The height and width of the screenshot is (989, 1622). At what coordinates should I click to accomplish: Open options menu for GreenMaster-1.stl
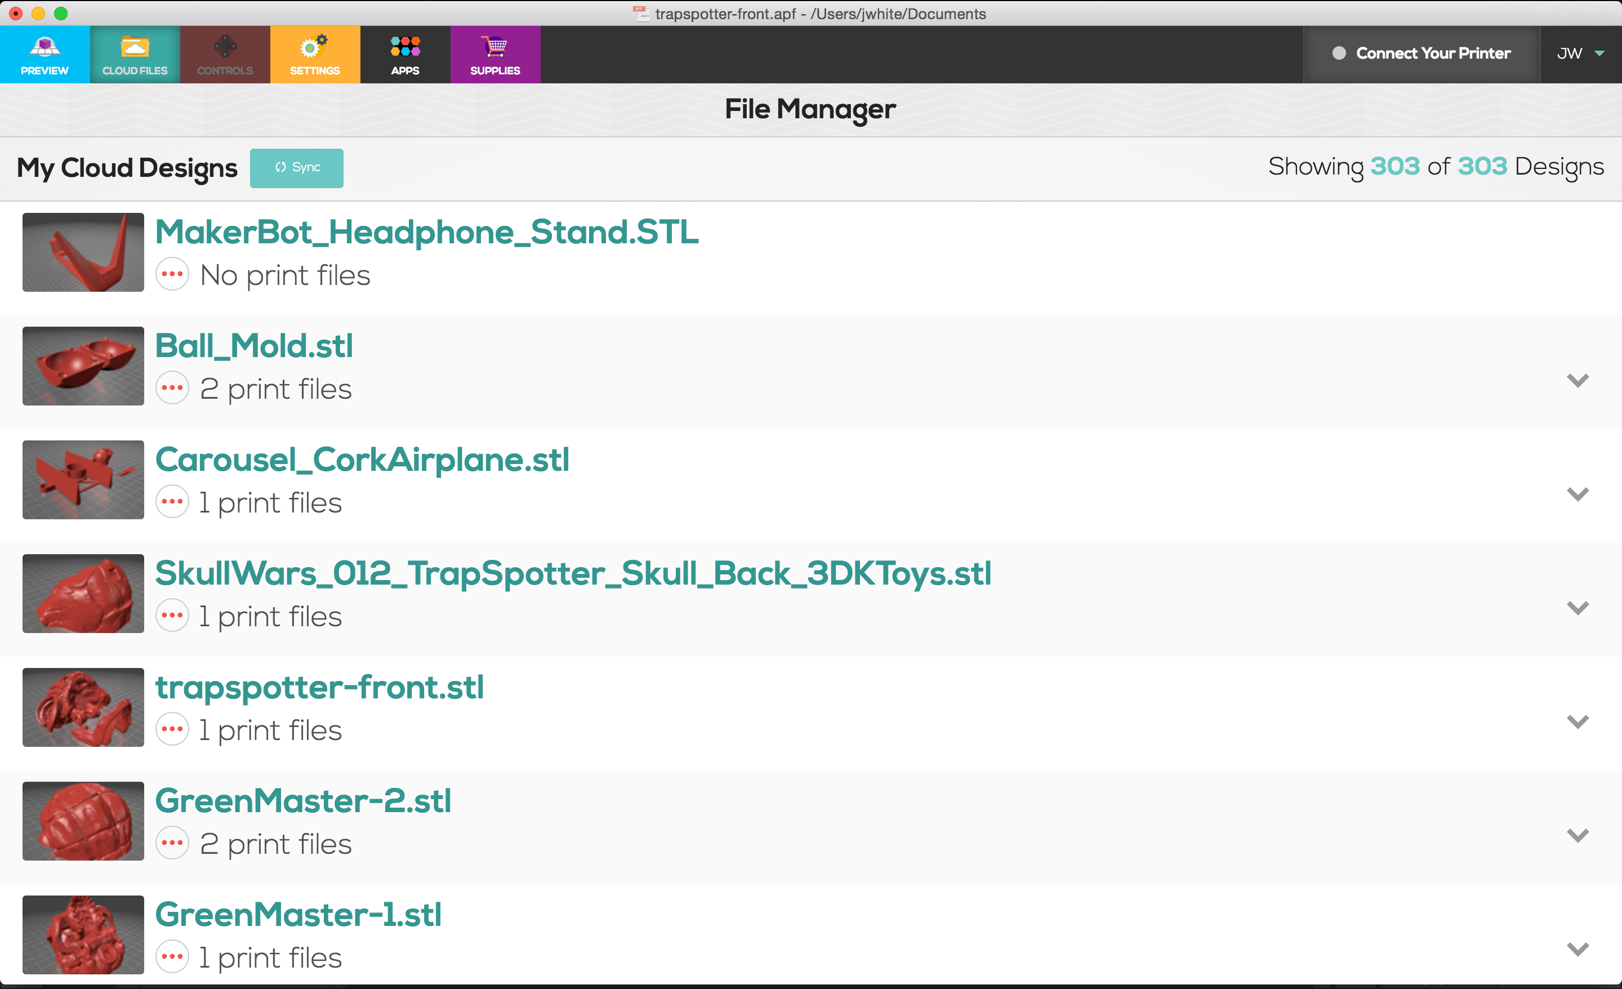point(172,958)
